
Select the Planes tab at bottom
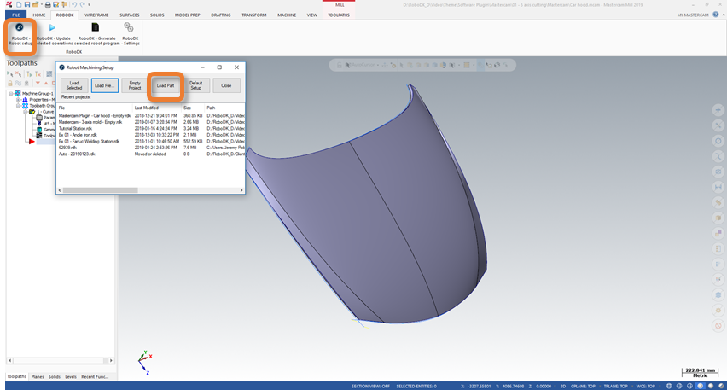38,376
